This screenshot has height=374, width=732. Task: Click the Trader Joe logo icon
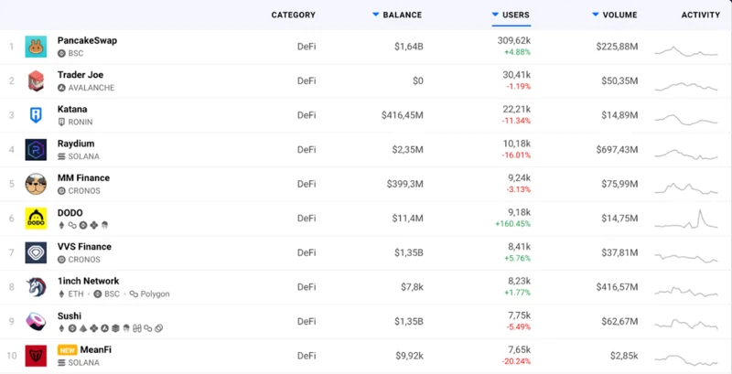point(36,81)
